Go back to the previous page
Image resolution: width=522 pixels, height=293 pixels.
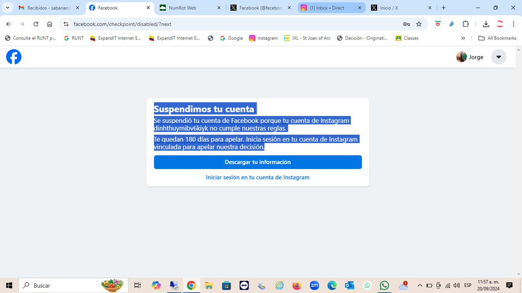click(9, 24)
